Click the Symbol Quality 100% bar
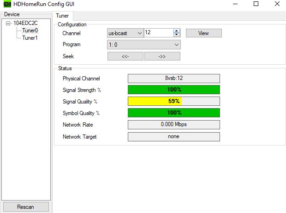The width and height of the screenshot is (286, 213). pos(174,113)
